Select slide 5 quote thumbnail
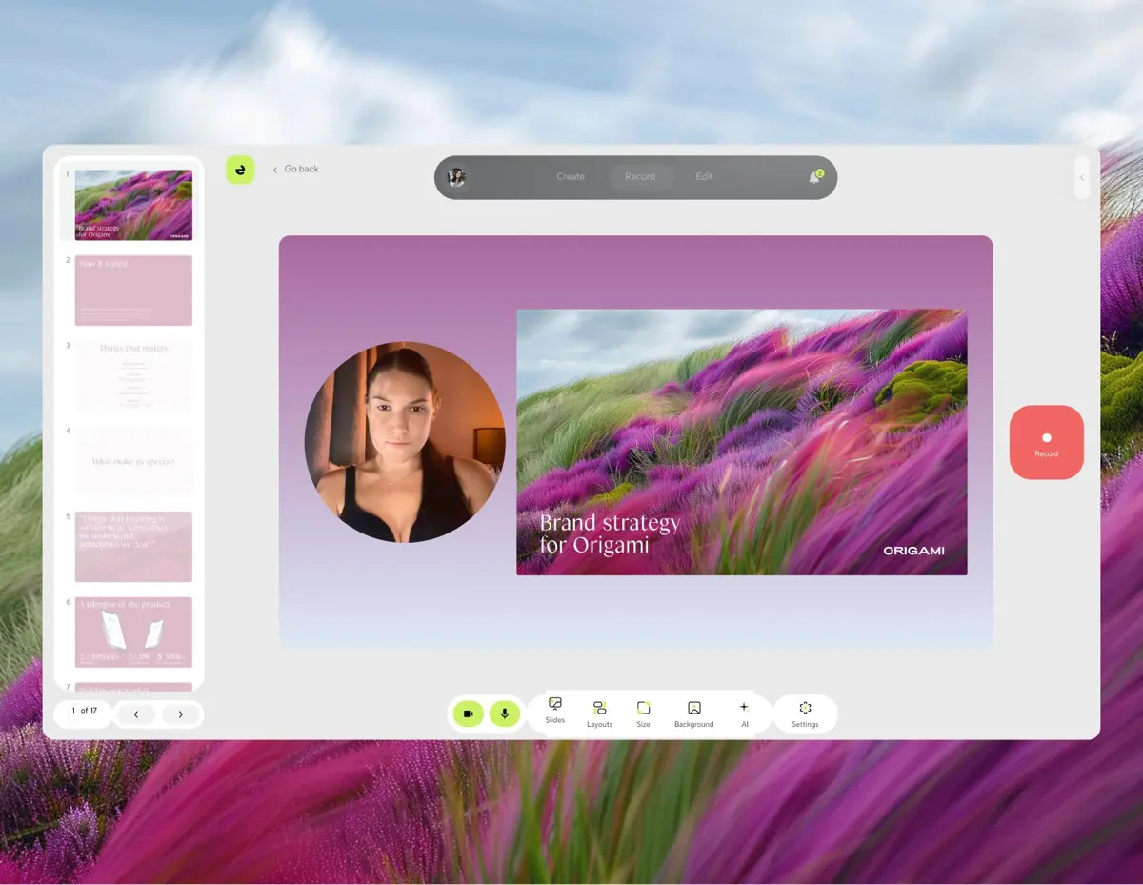The height and width of the screenshot is (885, 1143). pyautogui.click(x=133, y=547)
